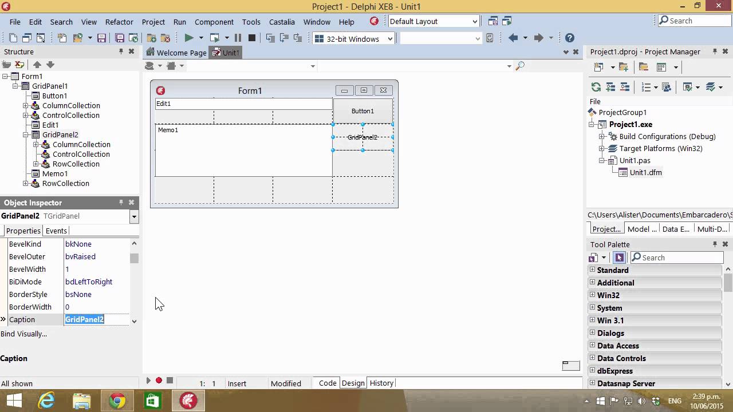Open Help contents question mark icon
This screenshot has height=412, width=733.
pyautogui.click(x=570, y=38)
